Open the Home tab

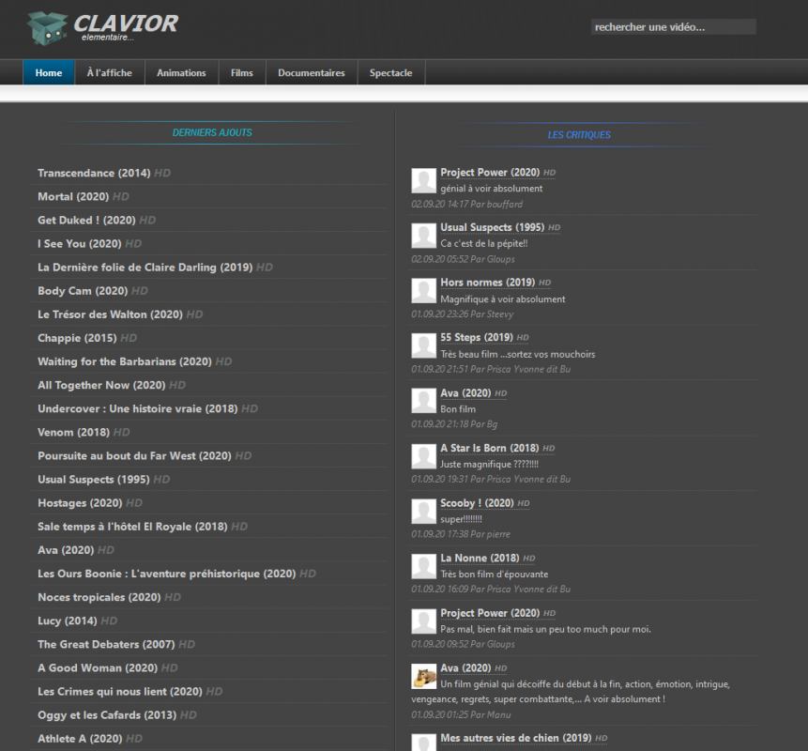[x=49, y=72]
